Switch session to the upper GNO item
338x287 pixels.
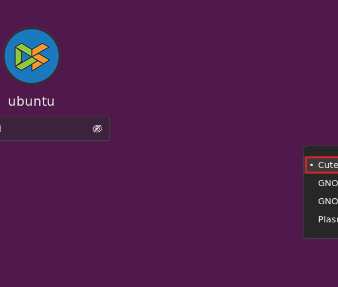coord(322,183)
